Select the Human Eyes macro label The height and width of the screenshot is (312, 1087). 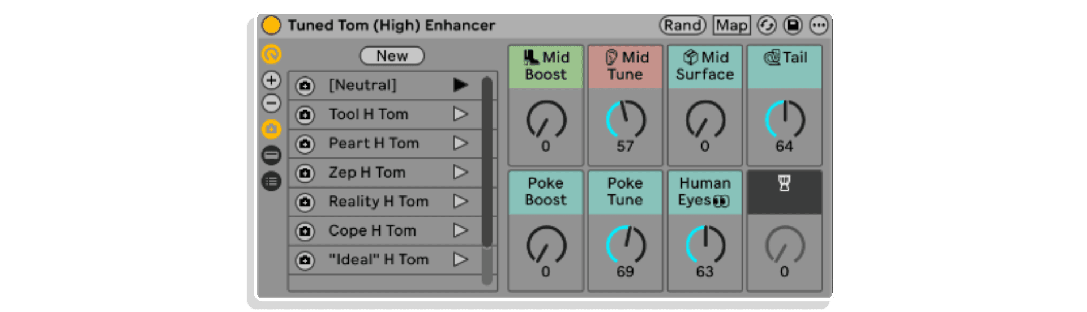[705, 193]
